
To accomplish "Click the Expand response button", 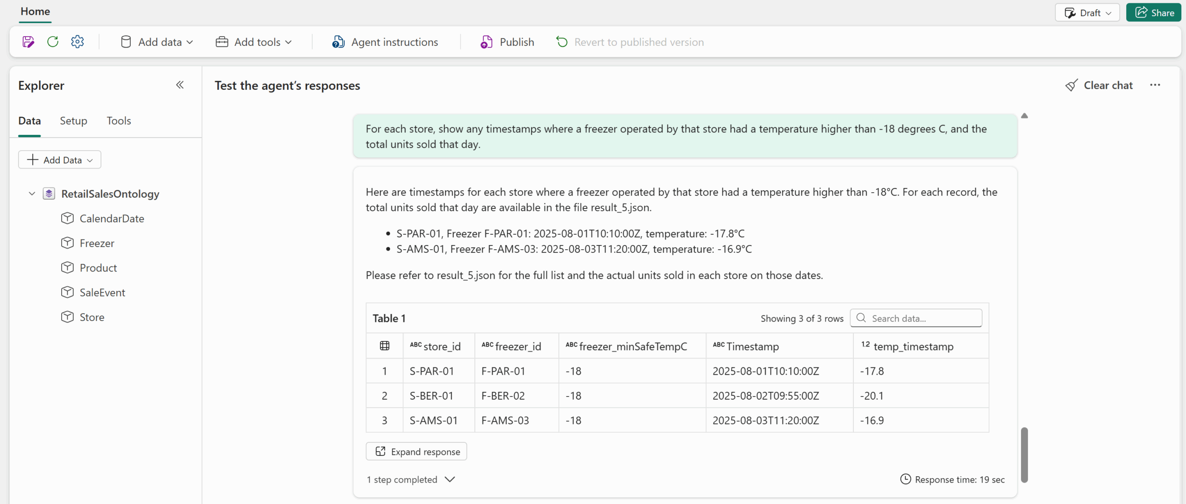I will click(416, 452).
